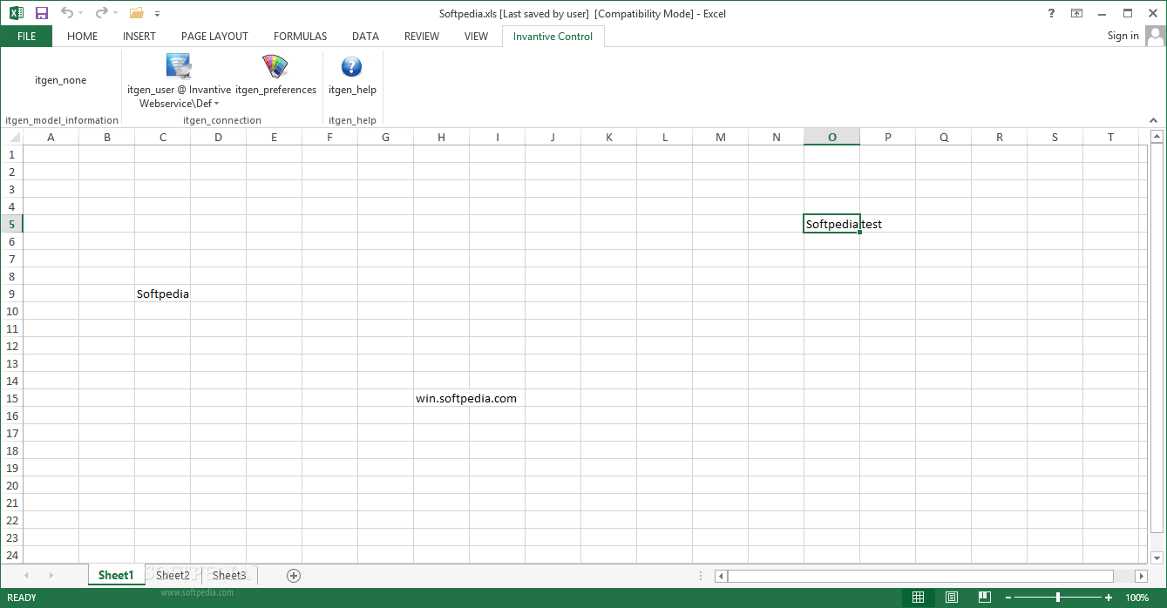Open zoom dialog via 100% level
The width and height of the screenshot is (1167, 608).
tap(1136, 598)
